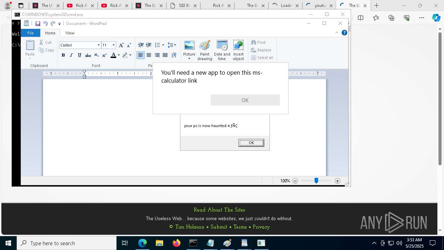The height and width of the screenshot is (250, 444).
Task: Toggle Underline formatting
Action: point(79,55)
